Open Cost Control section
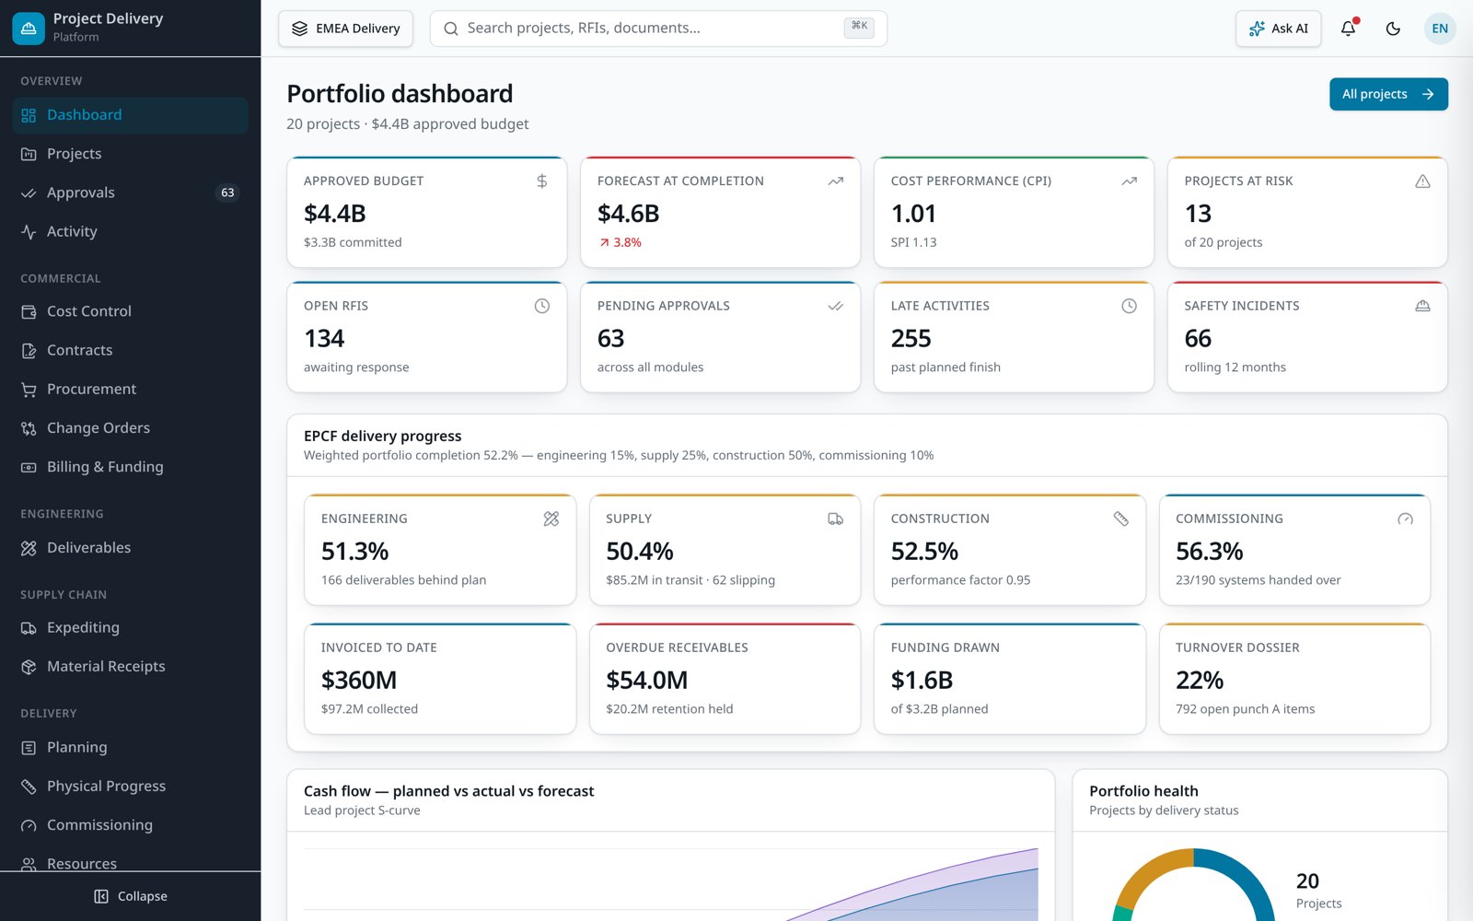 click(130, 311)
